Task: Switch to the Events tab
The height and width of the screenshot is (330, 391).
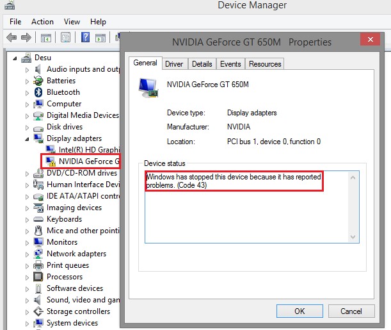Action: coord(230,63)
